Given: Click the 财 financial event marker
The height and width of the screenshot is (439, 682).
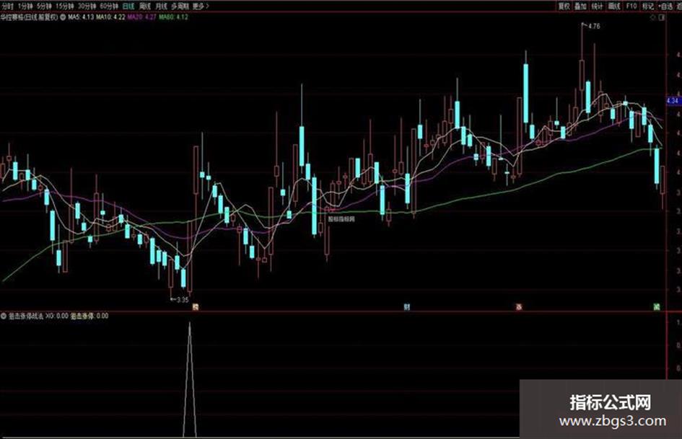Looking at the screenshot, I should [x=407, y=307].
